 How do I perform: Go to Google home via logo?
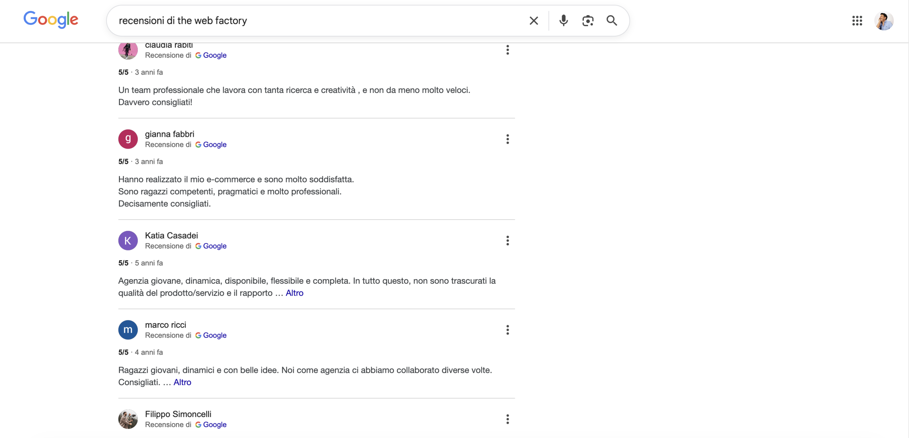[x=51, y=20]
